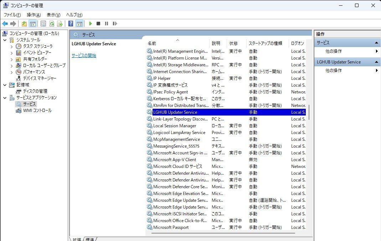
Task: Click the export list icon
Action: (x=60, y=24)
